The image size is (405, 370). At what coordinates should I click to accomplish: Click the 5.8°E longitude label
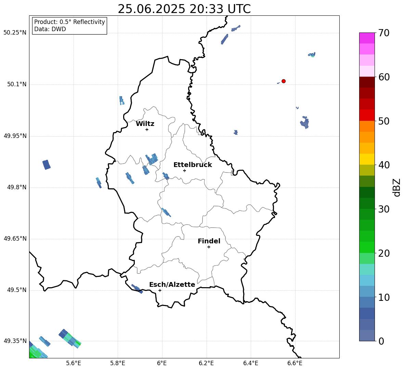(118, 363)
